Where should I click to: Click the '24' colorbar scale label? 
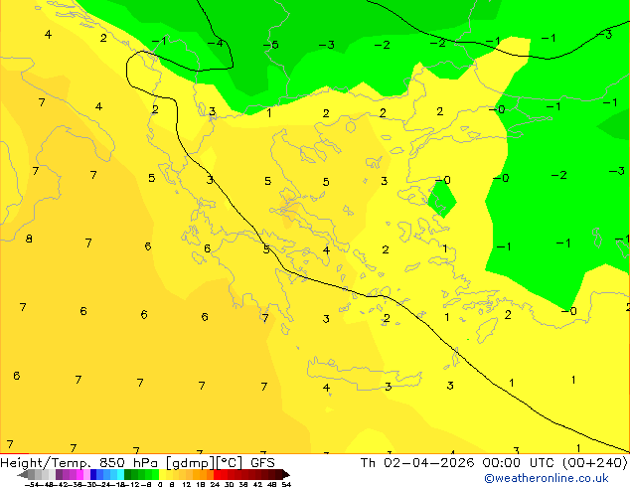(x=215, y=484)
